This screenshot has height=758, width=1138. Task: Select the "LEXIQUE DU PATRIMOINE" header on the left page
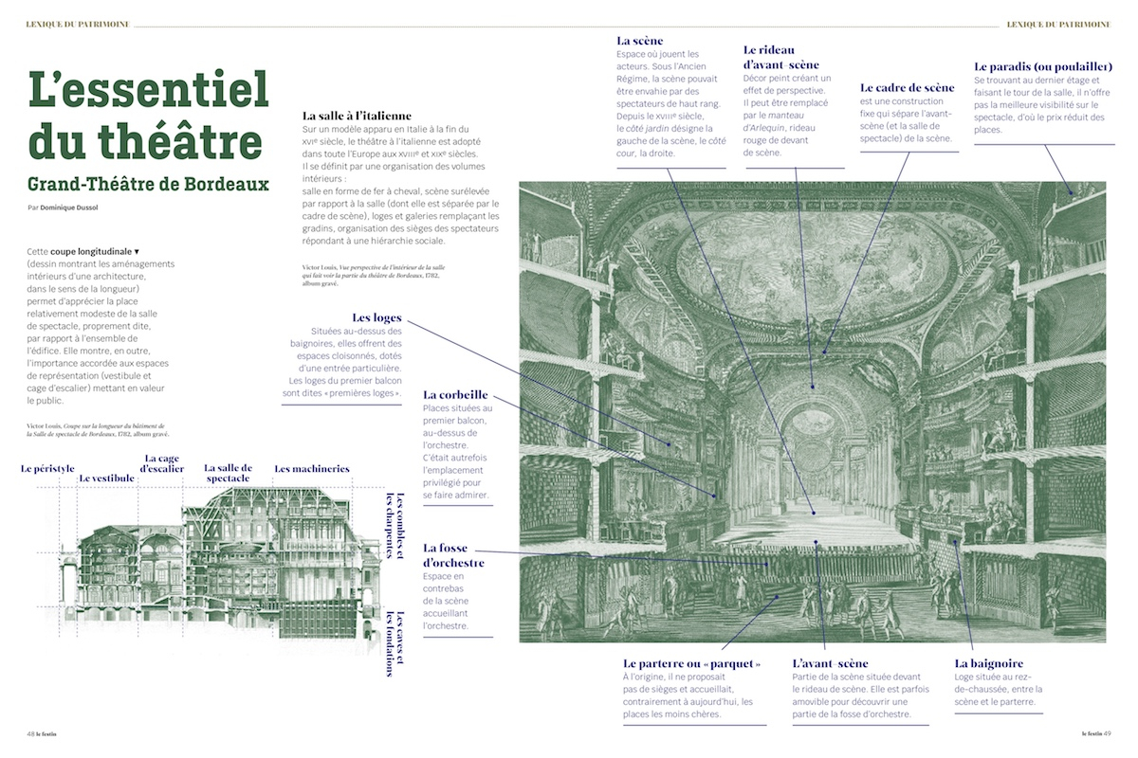pyautogui.click(x=79, y=23)
